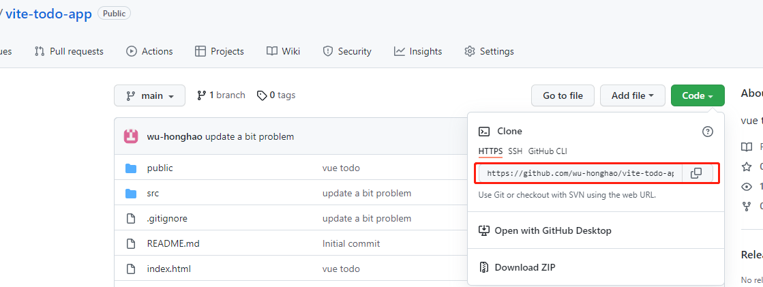Select the HTTPS clone tab

click(x=490, y=151)
